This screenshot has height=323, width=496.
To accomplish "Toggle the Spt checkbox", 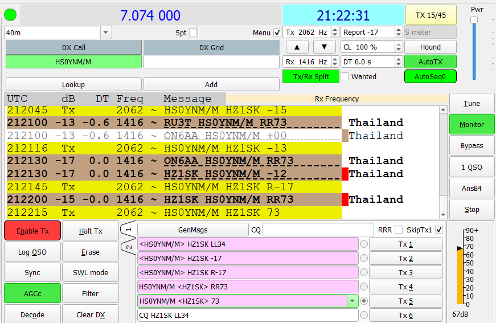I will pyautogui.click(x=193, y=32).
